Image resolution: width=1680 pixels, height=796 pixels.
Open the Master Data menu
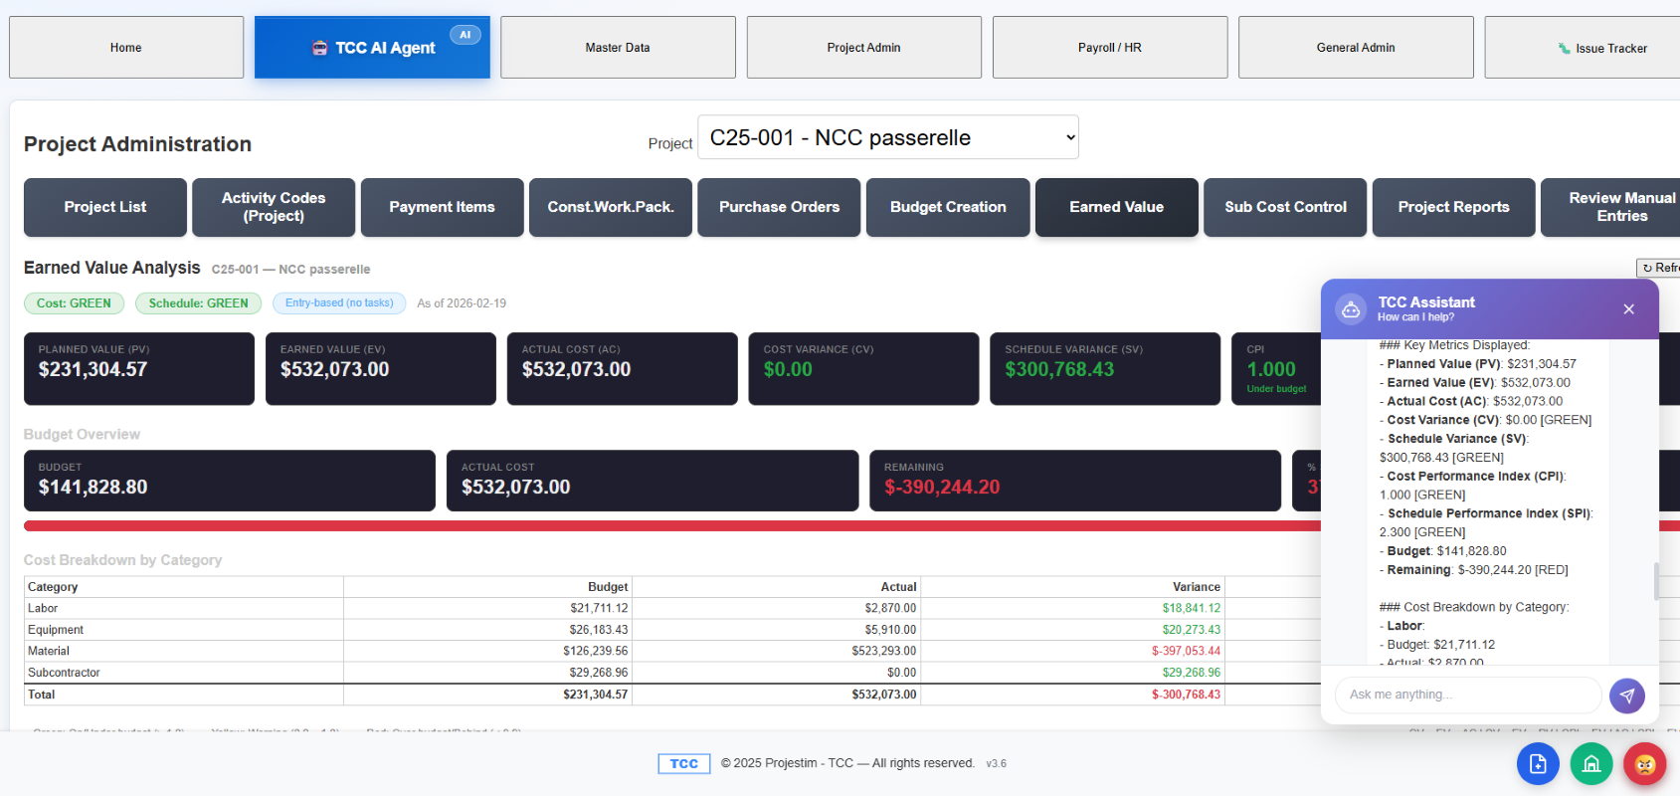click(x=618, y=47)
